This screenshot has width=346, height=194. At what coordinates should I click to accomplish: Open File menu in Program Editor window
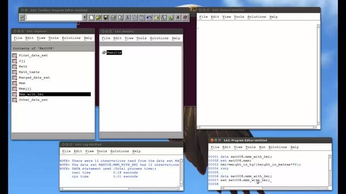(x=215, y=147)
